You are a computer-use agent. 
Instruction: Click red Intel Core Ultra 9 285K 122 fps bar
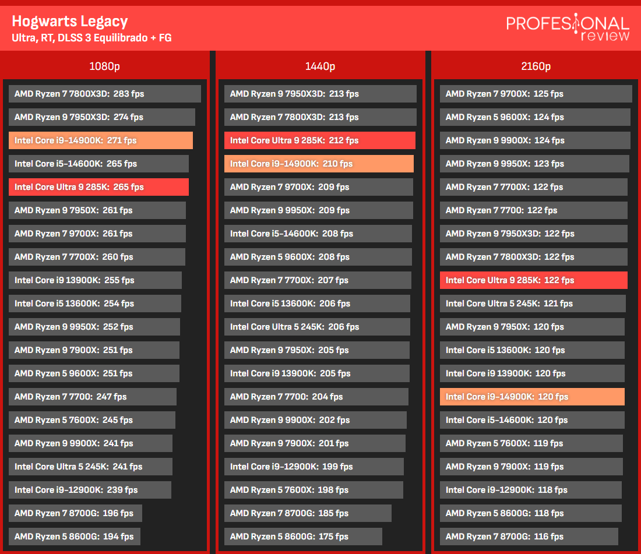pyautogui.click(x=533, y=280)
